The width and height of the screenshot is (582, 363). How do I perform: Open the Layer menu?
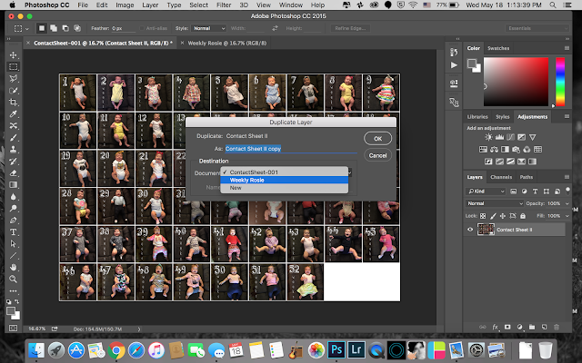(149, 5)
